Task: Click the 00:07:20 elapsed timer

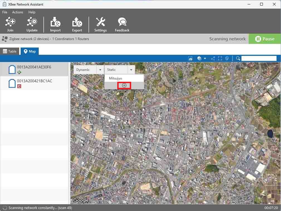Action: pyautogui.click(x=271, y=208)
